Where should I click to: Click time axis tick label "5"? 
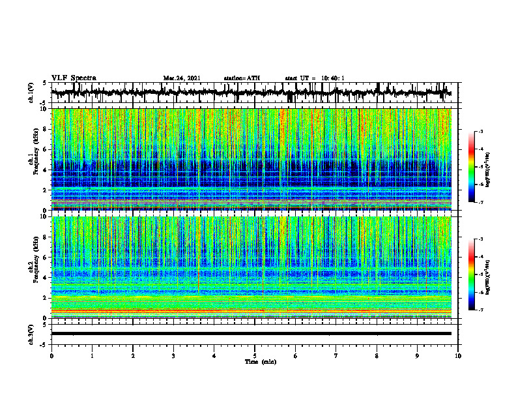[255, 356]
